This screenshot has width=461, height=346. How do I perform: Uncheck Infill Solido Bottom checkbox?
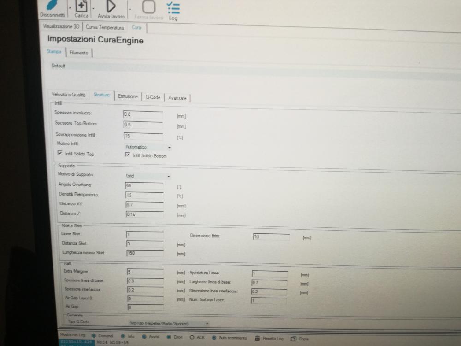point(128,155)
